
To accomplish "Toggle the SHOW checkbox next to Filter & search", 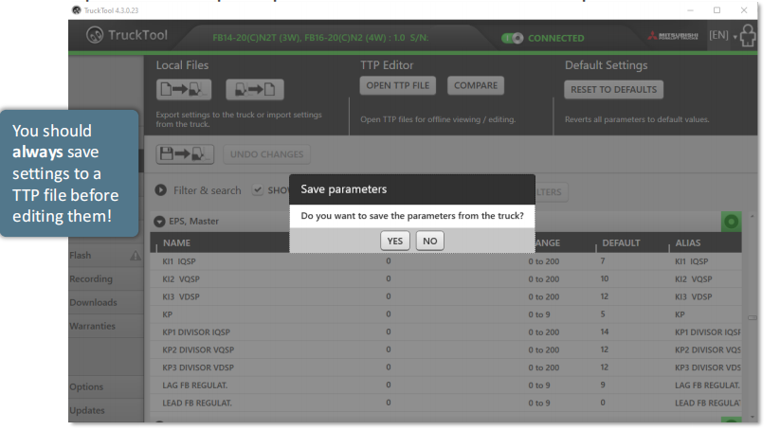I will tap(260, 190).
